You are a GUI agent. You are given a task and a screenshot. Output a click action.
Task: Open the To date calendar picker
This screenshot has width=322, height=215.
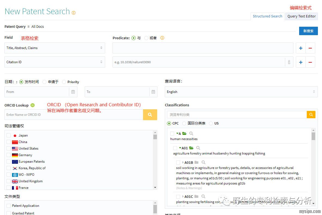(x=153, y=92)
